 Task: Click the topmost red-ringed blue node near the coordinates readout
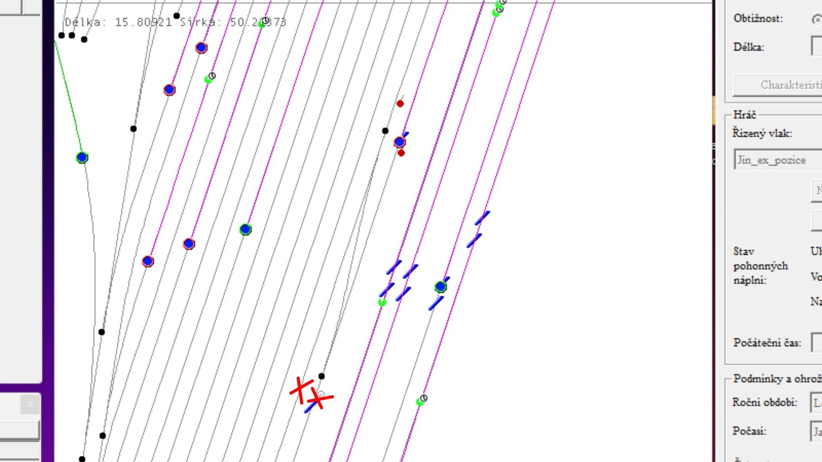[x=201, y=47]
